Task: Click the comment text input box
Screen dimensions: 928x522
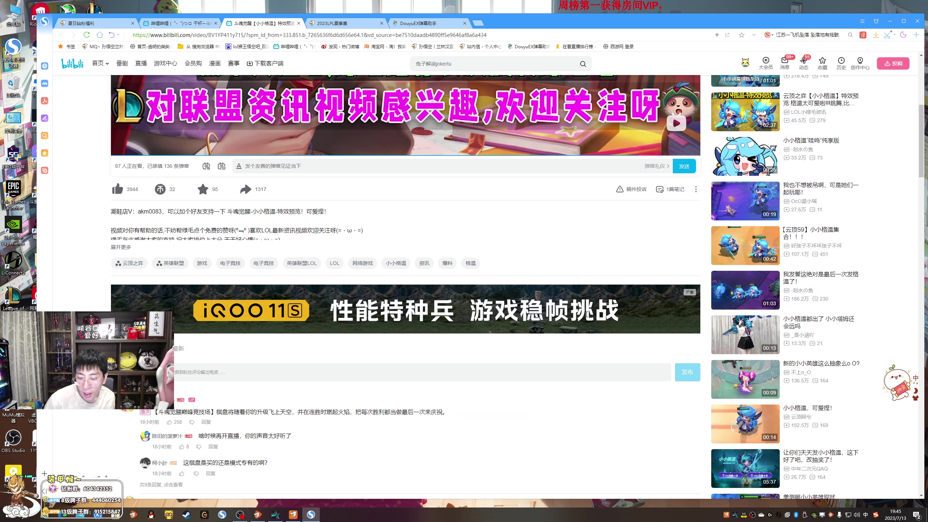Action: [x=422, y=372]
